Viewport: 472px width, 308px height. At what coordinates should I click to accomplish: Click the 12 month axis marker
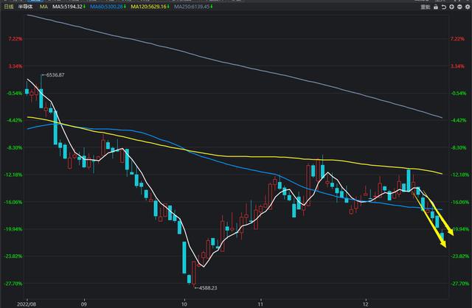pos(366,304)
